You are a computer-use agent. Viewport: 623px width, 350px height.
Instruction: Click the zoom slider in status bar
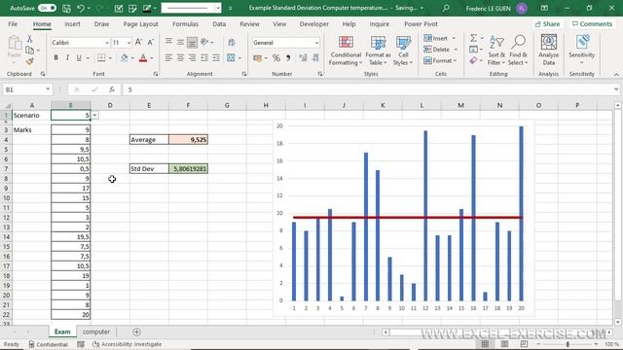pyautogui.click(x=568, y=344)
